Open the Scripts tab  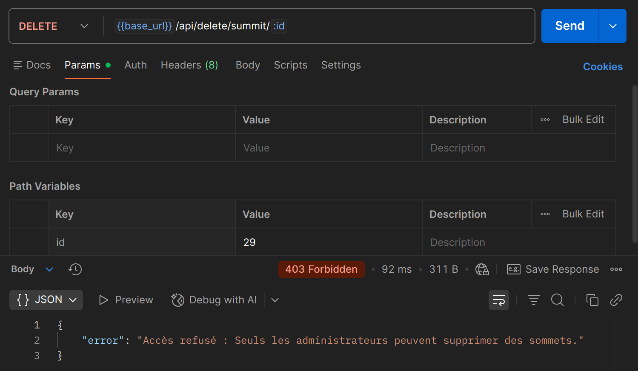pyautogui.click(x=291, y=65)
